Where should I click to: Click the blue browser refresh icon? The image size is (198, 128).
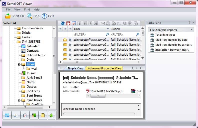point(63,23)
